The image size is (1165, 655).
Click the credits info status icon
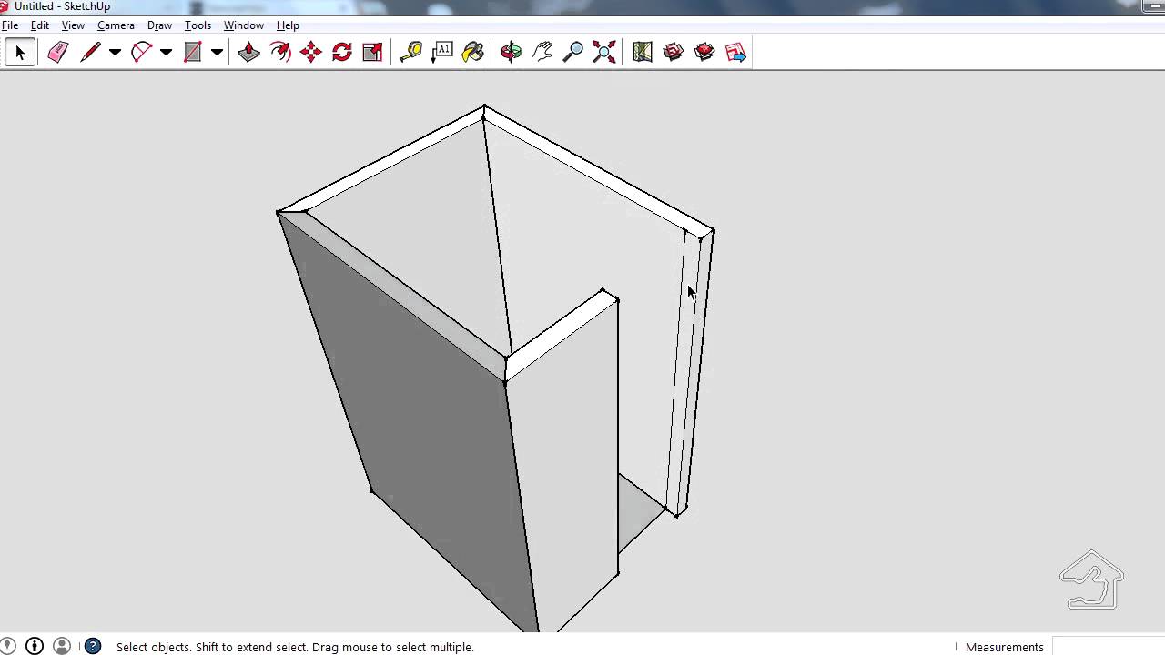tap(35, 647)
